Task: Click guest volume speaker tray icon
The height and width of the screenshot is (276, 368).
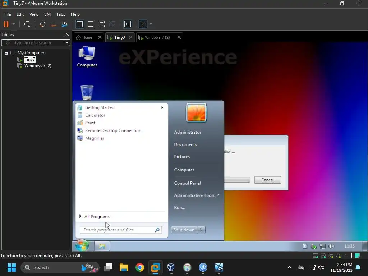Action: 331,246
